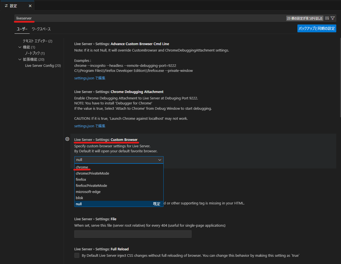Open Live Server Config tree item
Image resolution: width=341 pixels, height=264 pixels.
(43, 65)
